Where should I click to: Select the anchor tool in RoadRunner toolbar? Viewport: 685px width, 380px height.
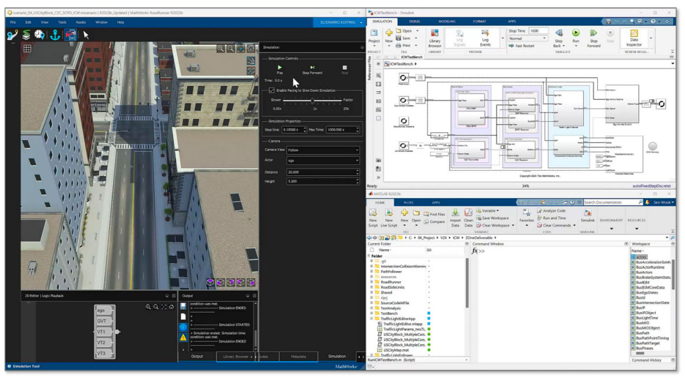(x=55, y=35)
